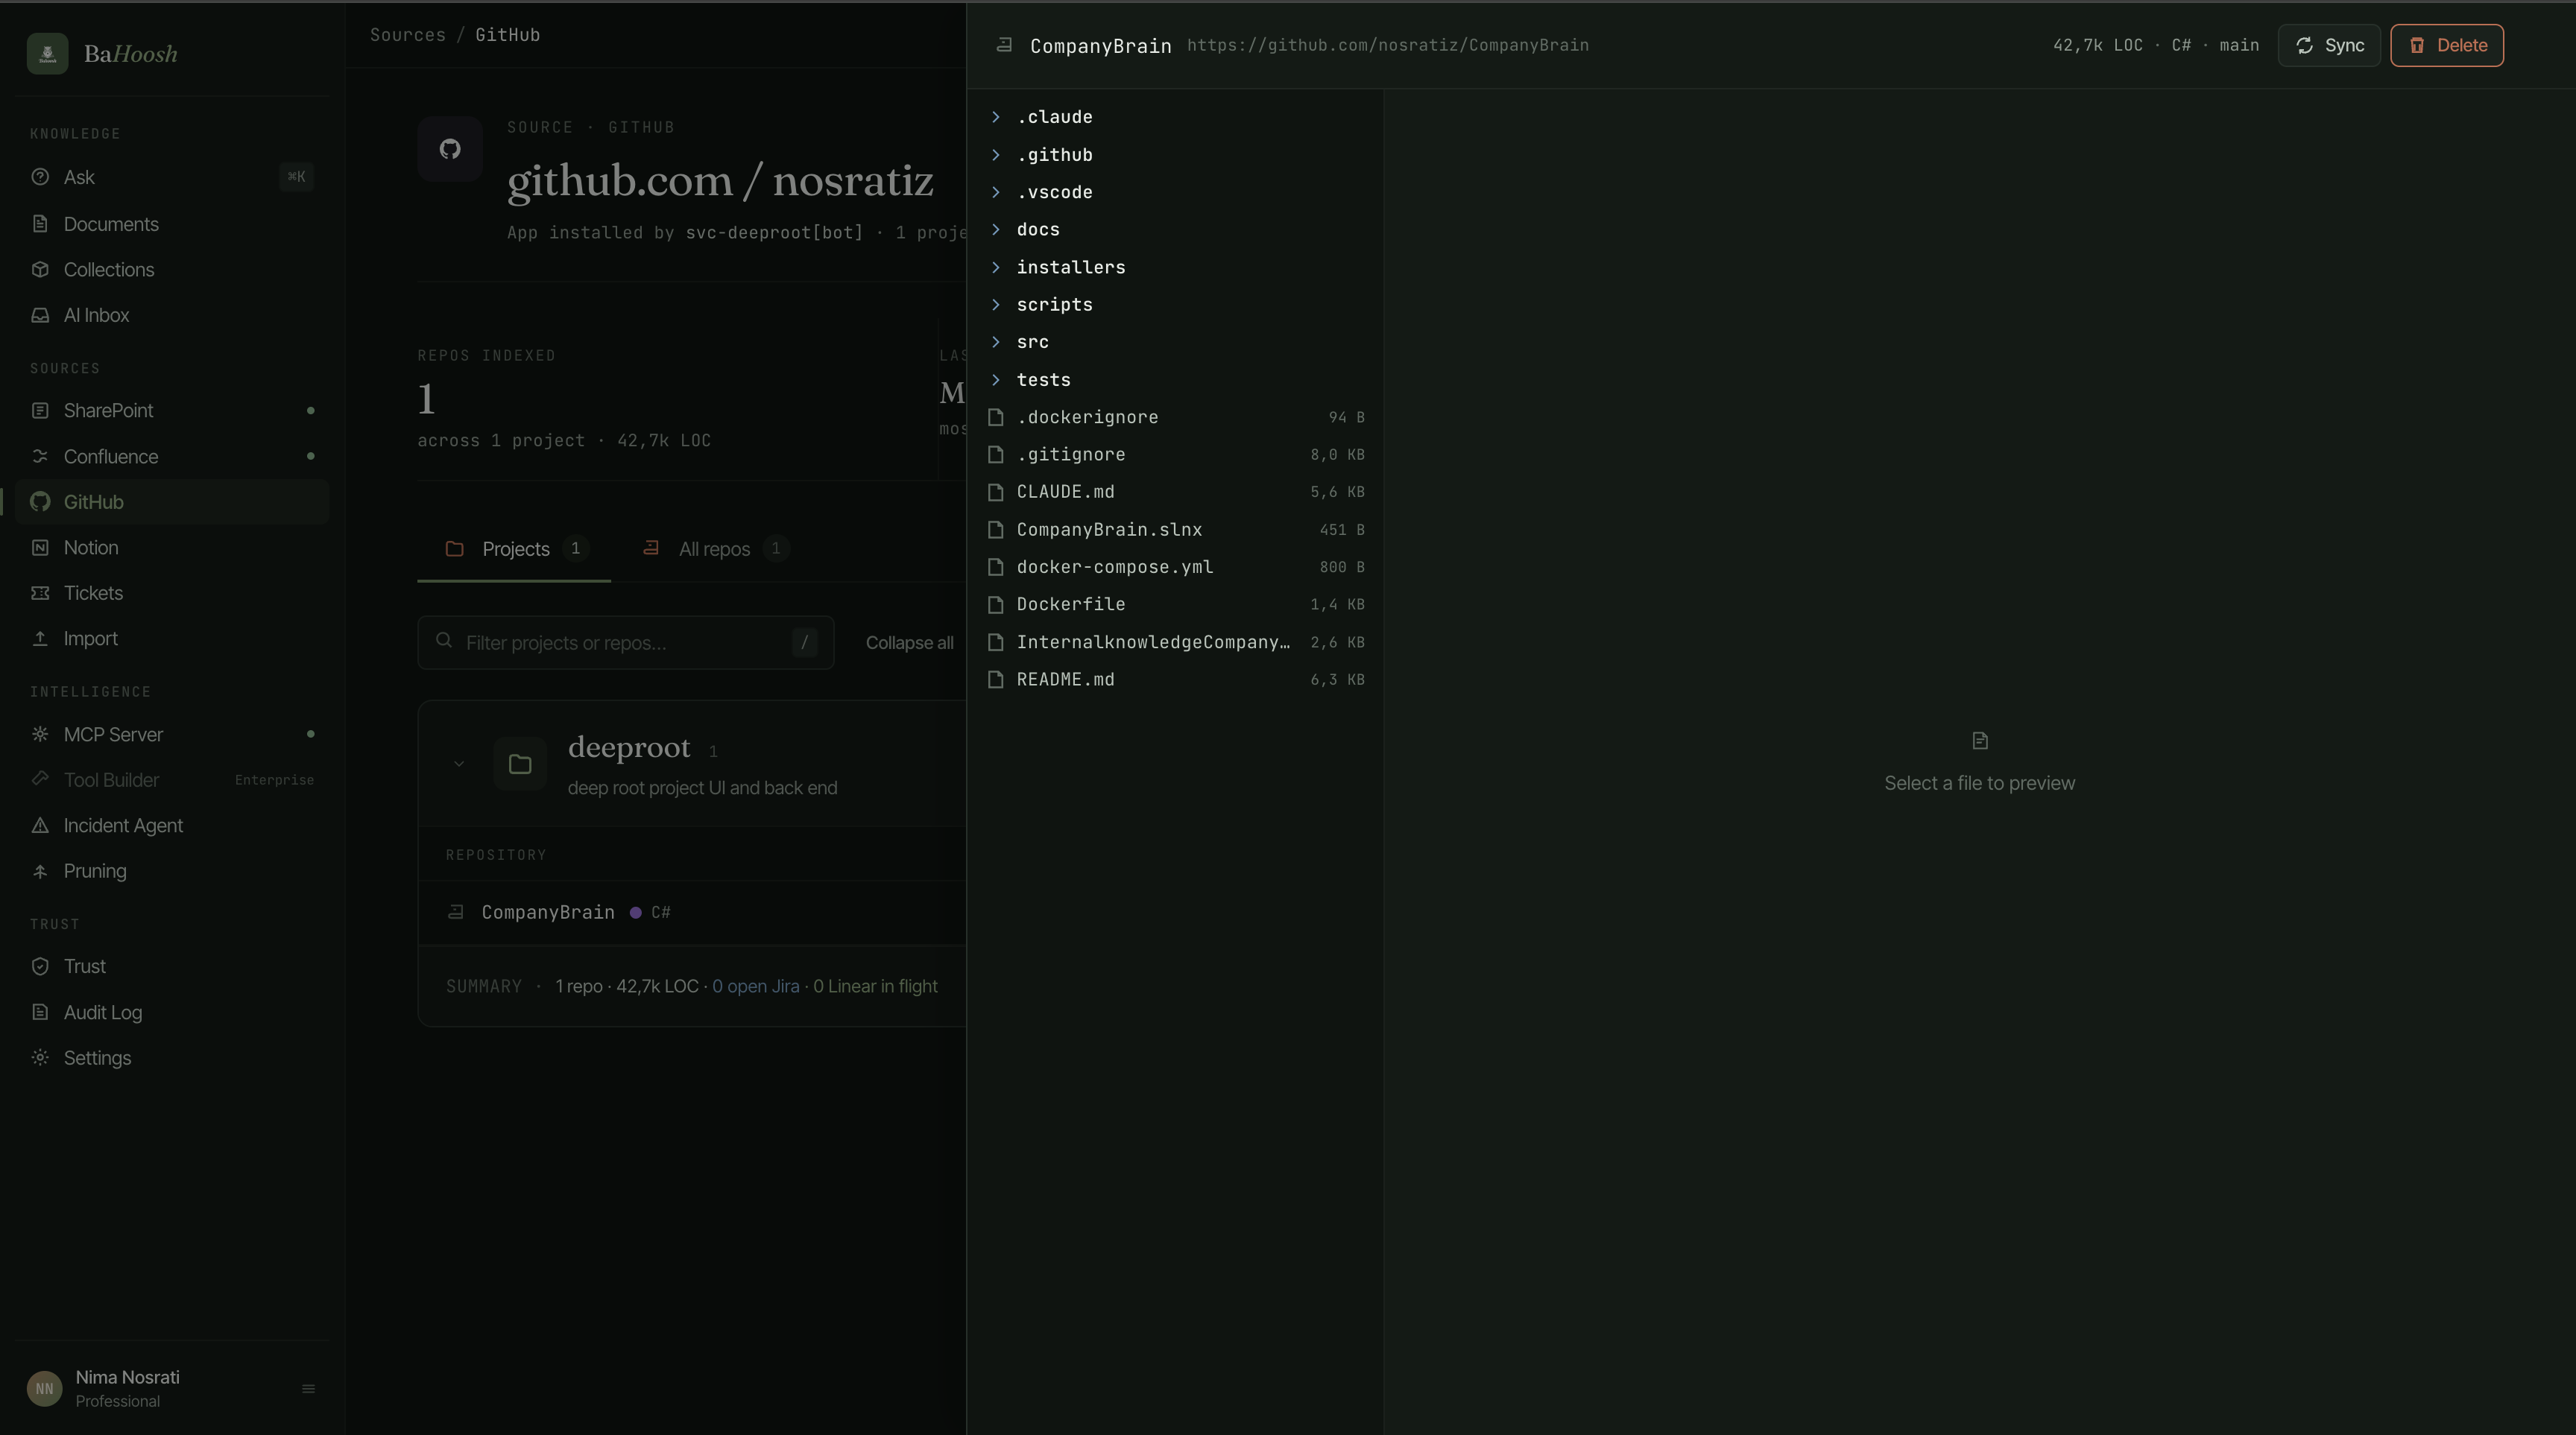
Task: Click the 0 Linear in flight link
Action: click(875, 986)
